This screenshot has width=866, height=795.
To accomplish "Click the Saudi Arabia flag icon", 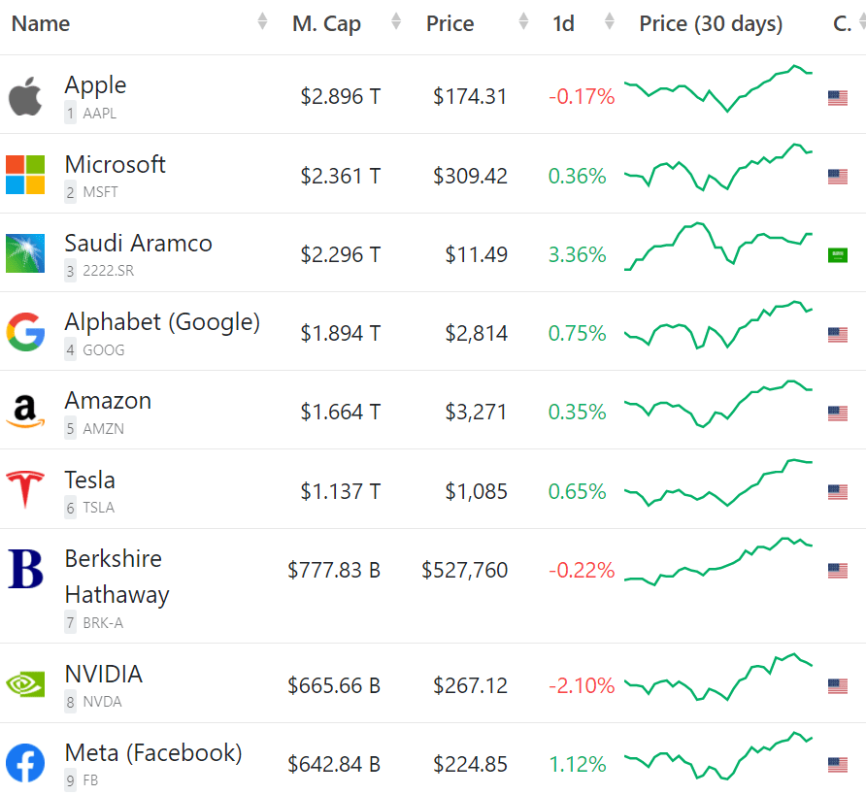I will [837, 255].
